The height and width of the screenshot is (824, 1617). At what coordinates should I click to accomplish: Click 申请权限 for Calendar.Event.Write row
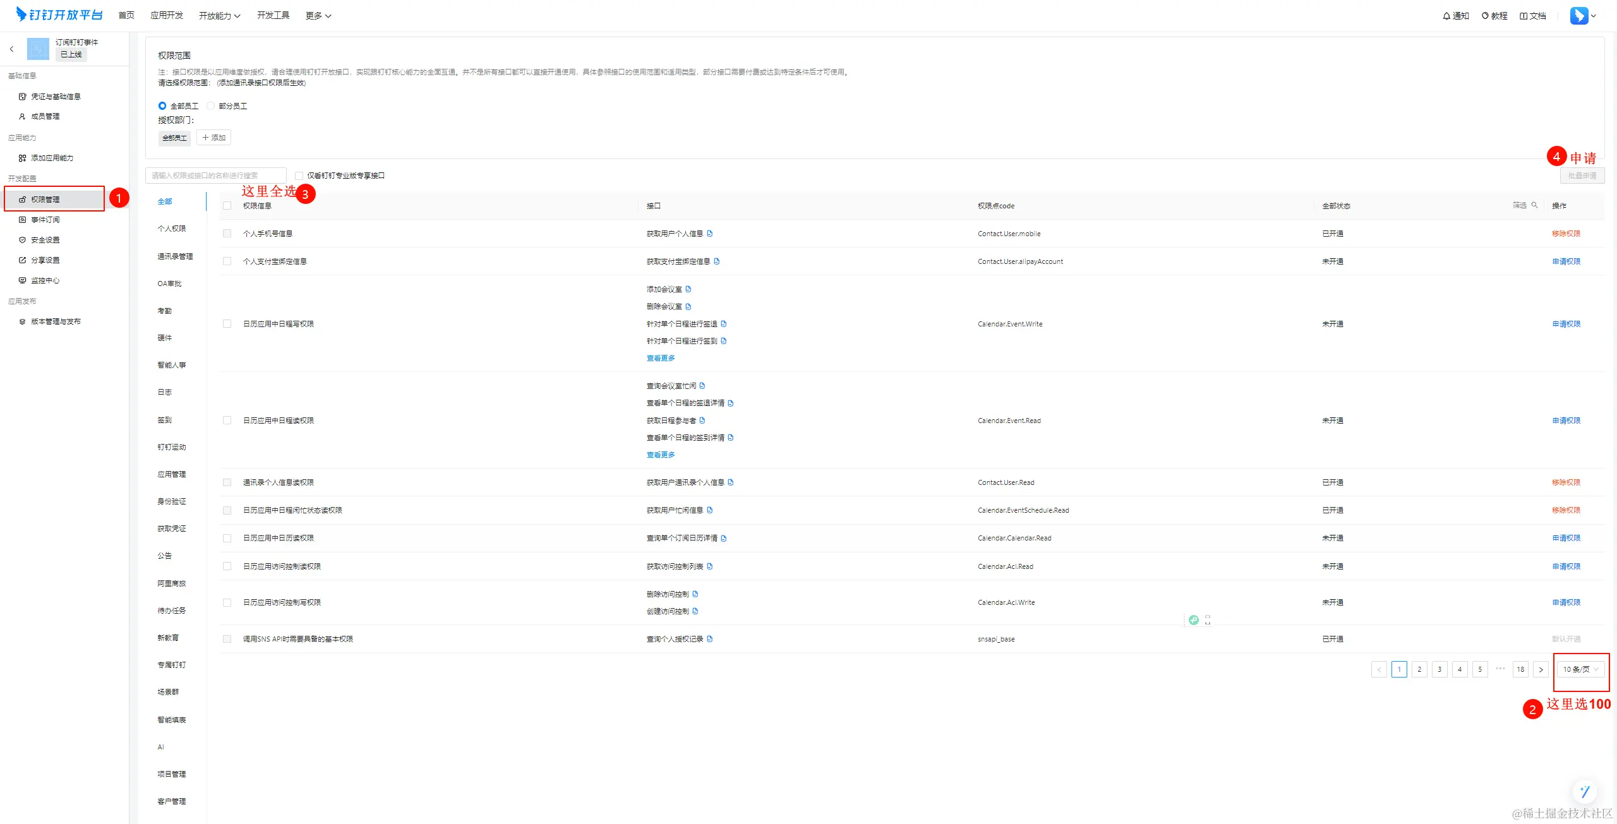(1566, 324)
